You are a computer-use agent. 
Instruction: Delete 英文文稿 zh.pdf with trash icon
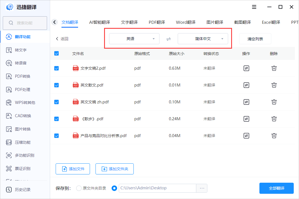[x=274, y=102]
